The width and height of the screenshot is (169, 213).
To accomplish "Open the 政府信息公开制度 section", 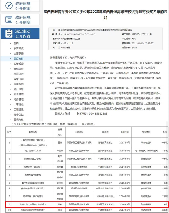I will point(20,20).
